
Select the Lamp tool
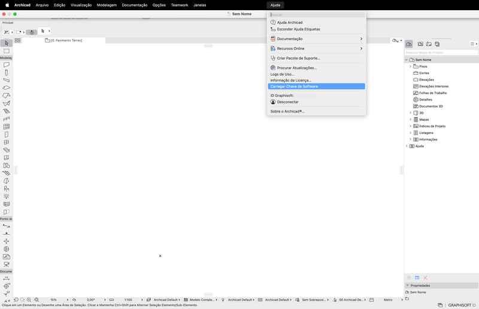(x=7, y=197)
